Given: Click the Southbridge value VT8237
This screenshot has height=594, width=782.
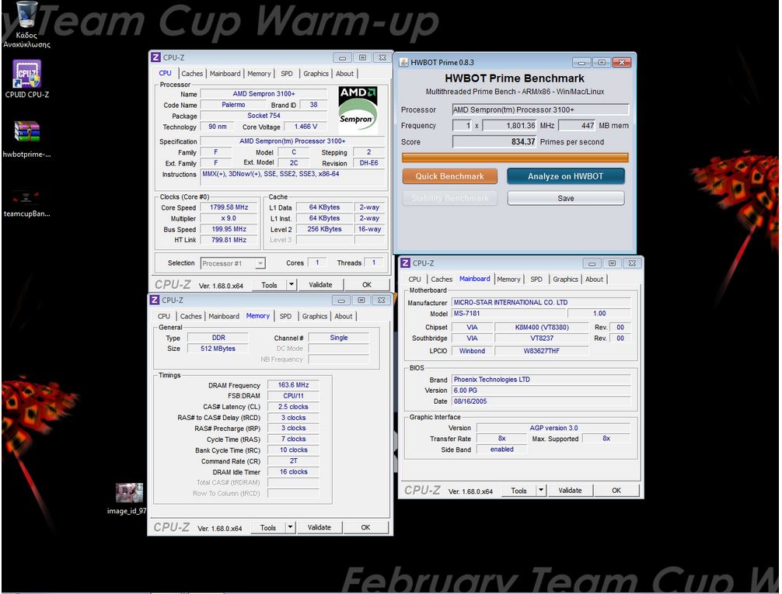Looking at the screenshot, I should tap(542, 338).
